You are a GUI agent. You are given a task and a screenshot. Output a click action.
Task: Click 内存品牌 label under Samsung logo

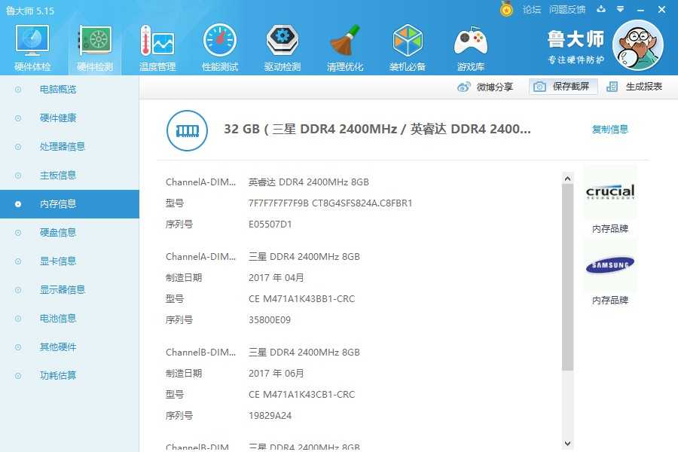pyautogui.click(x=609, y=300)
